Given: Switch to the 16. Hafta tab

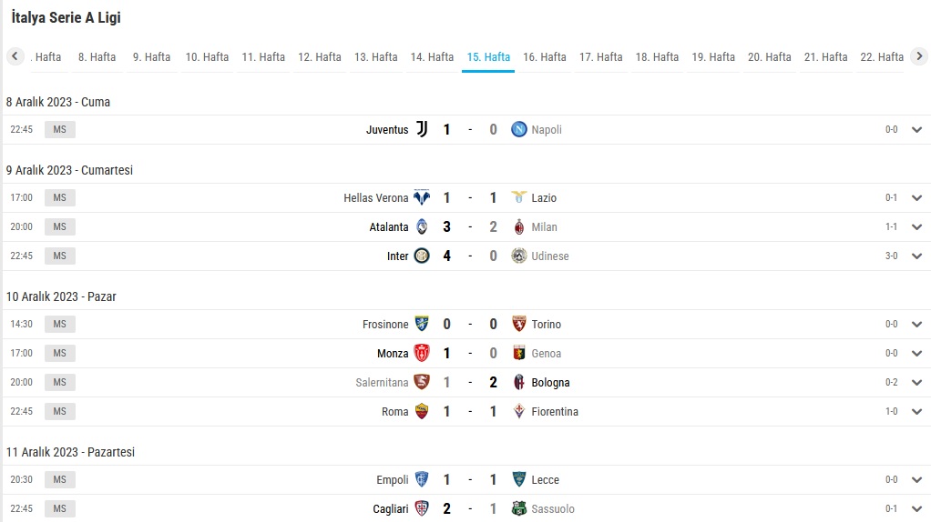Looking at the screenshot, I should pos(545,57).
